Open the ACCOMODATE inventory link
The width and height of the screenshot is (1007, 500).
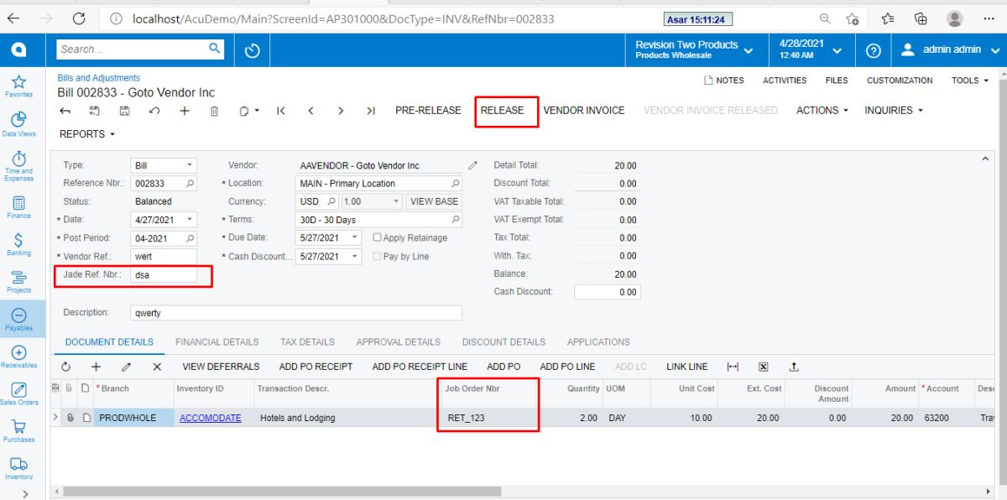(210, 418)
